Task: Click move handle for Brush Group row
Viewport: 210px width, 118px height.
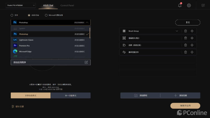Action: 192,31
